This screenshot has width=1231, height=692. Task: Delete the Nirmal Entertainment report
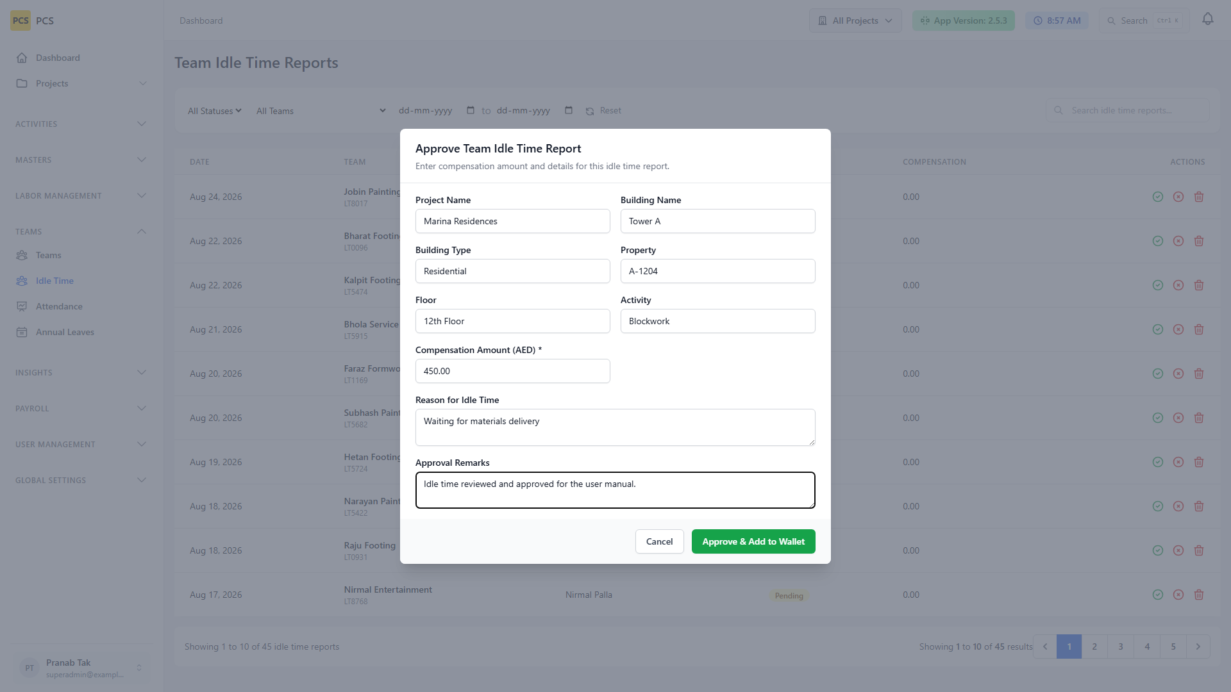pos(1198,595)
